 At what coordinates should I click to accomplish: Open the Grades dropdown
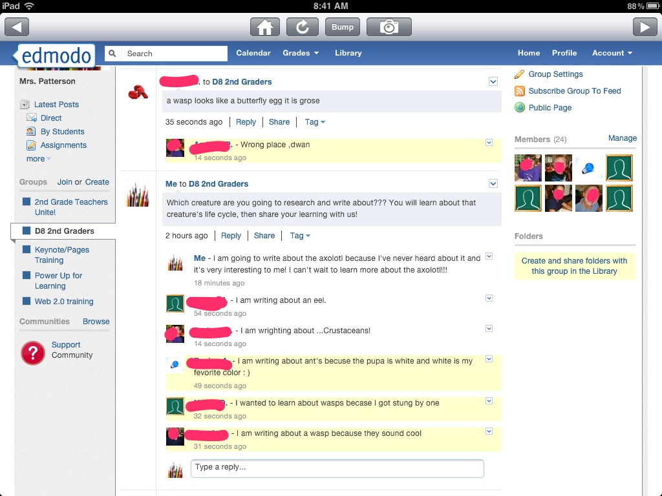click(x=301, y=53)
